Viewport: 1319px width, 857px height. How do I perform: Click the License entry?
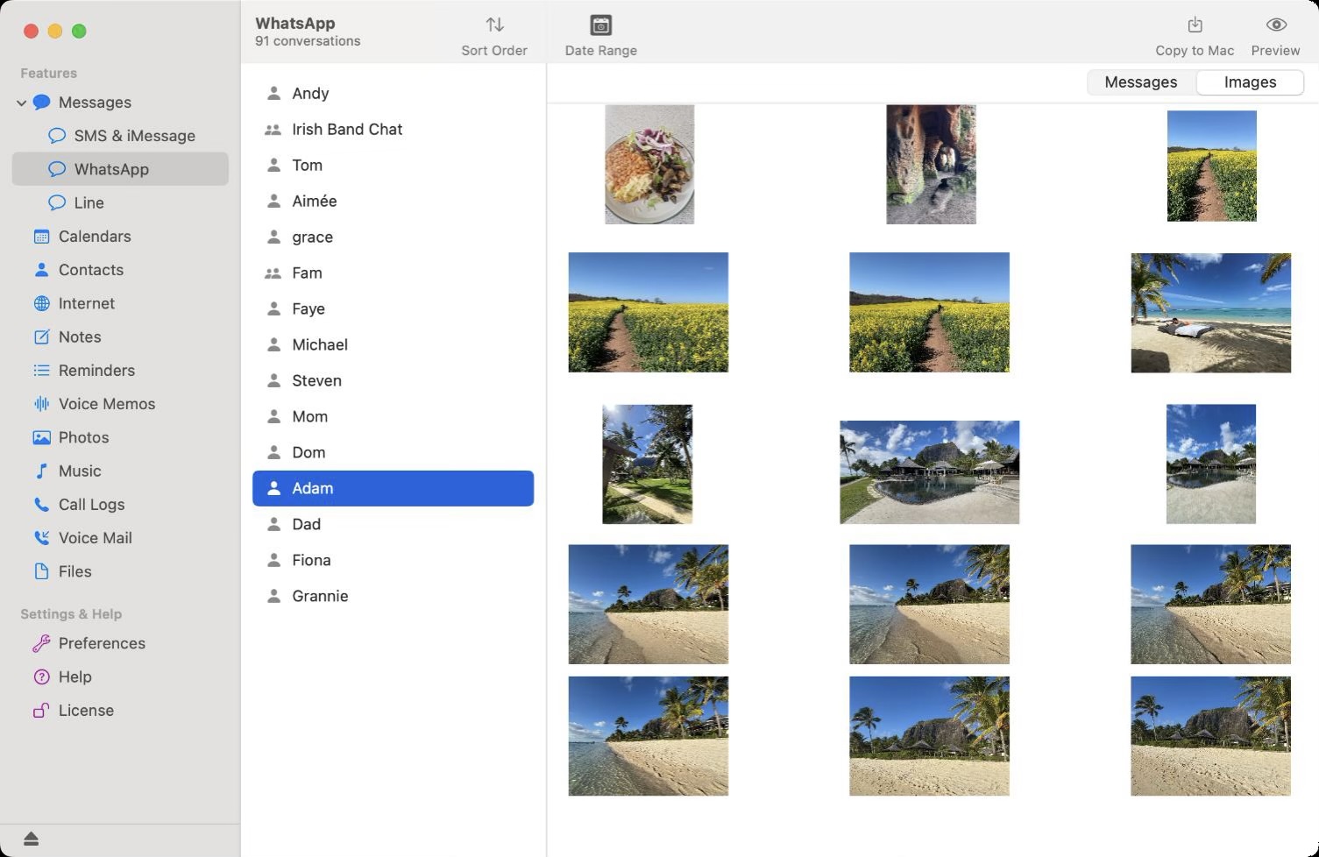(85, 711)
